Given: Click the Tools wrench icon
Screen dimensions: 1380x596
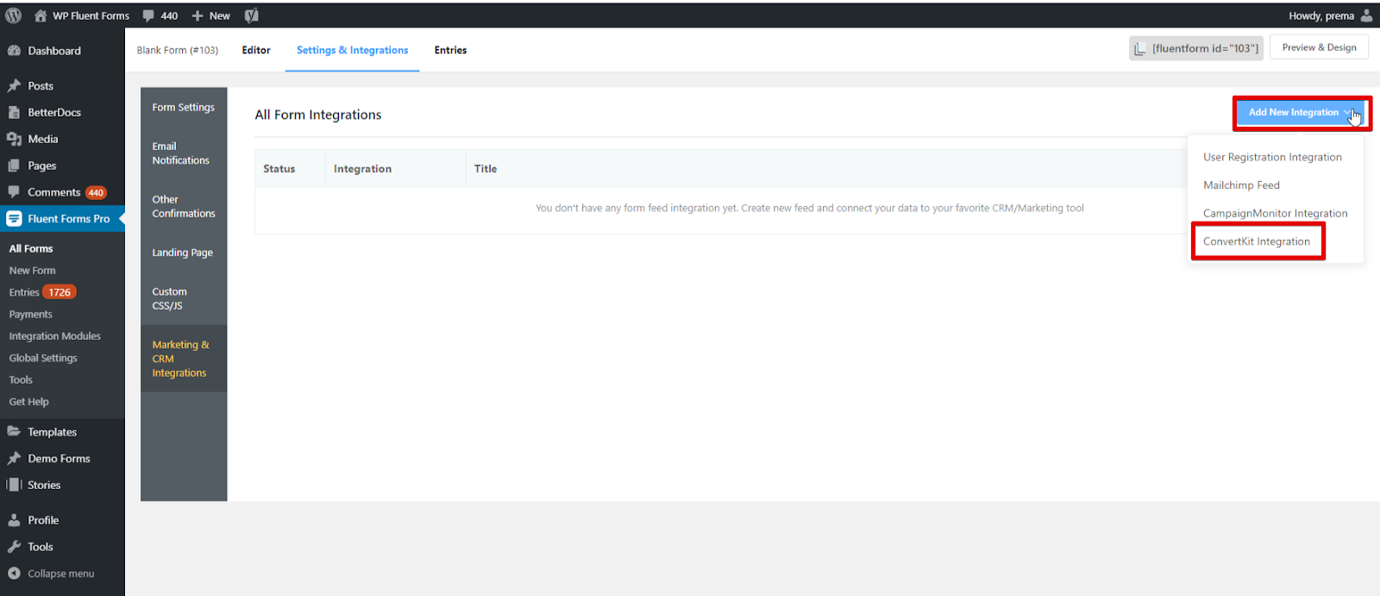Looking at the screenshot, I should [x=14, y=547].
